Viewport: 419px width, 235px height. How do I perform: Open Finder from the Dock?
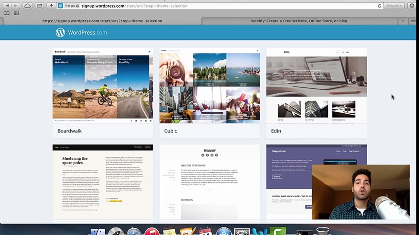pos(98,231)
